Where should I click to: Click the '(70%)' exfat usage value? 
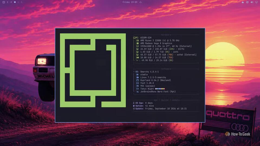coord(170,55)
